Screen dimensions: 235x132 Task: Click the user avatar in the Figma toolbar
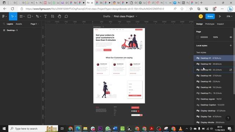coord(201,16)
